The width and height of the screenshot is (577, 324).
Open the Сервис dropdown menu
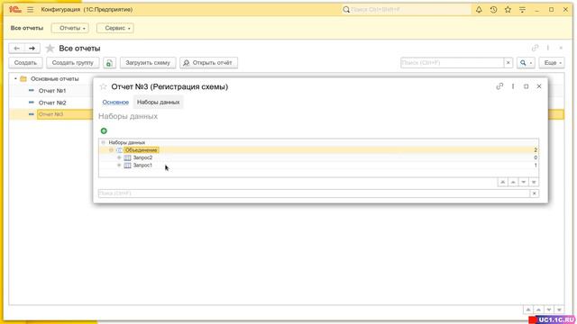click(115, 28)
